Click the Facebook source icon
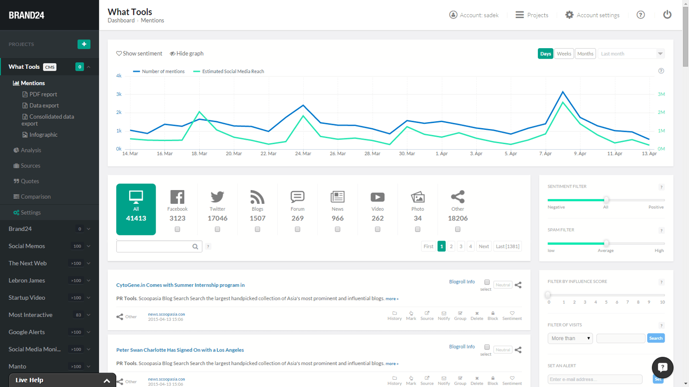 (177, 197)
